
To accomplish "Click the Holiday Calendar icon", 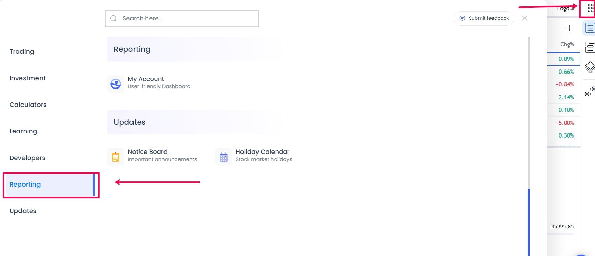I will 223,157.
